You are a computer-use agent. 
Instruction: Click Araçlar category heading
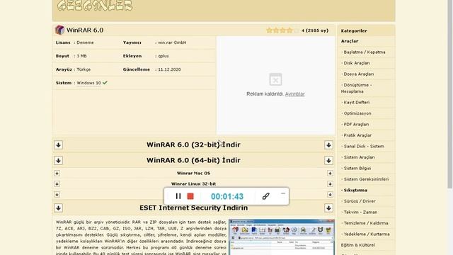pyautogui.click(x=350, y=41)
